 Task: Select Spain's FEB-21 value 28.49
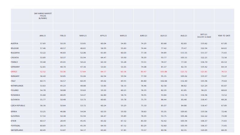coord(63,121)
